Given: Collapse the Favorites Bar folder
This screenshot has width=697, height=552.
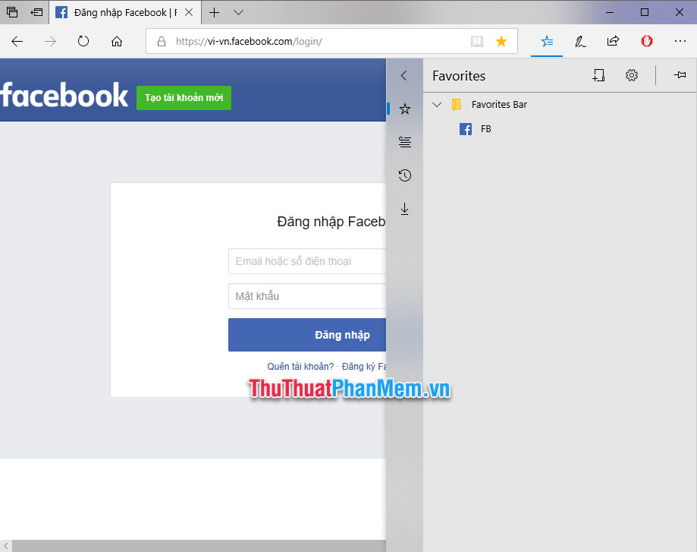Looking at the screenshot, I should 437,104.
